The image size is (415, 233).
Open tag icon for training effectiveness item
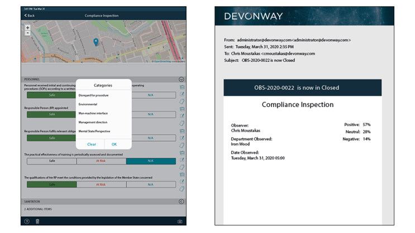(182, 167)
